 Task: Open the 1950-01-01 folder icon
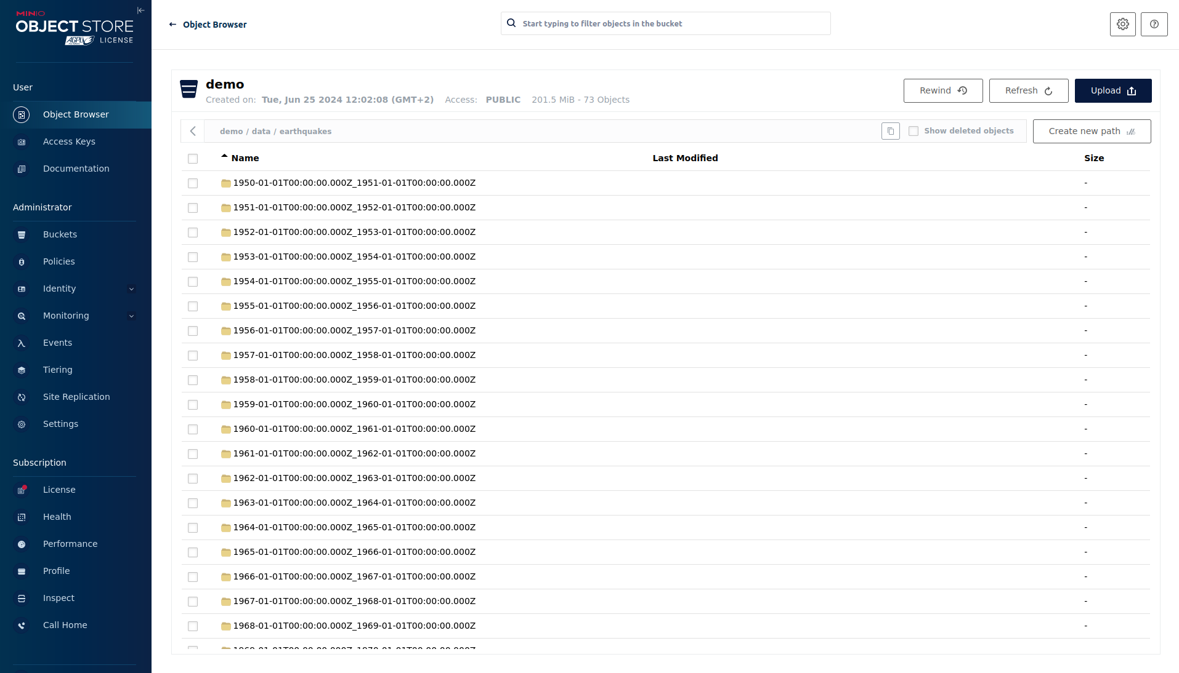pos(226,183)
